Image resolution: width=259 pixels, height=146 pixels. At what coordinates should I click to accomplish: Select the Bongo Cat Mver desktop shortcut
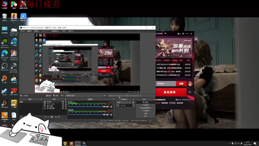(14, 32)
